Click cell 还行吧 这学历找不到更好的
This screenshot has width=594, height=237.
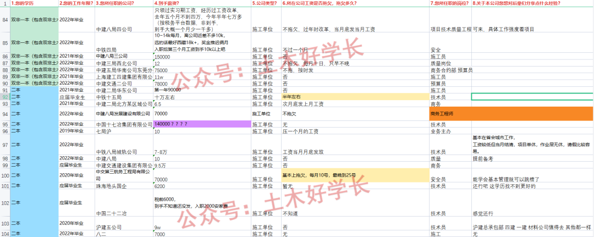(x=532, y=186)
